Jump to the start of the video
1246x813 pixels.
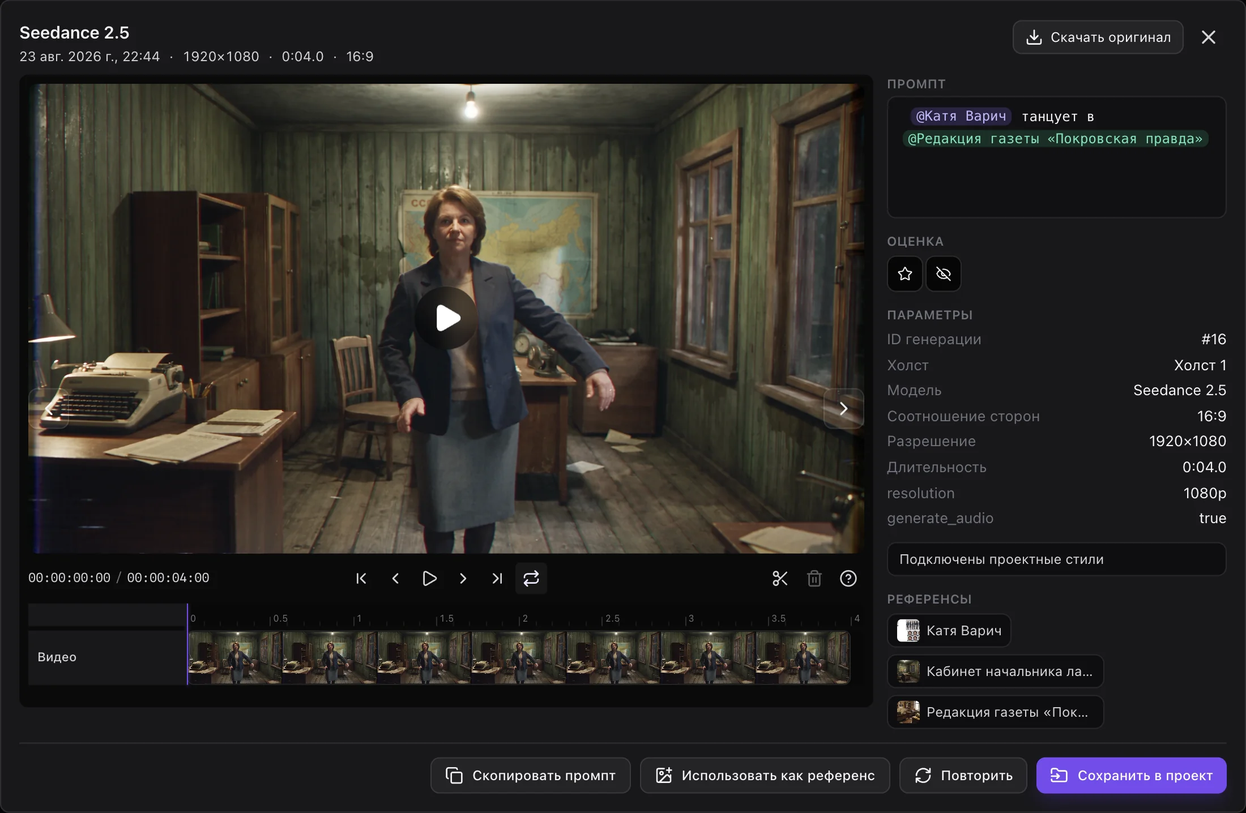pos(361,578)
